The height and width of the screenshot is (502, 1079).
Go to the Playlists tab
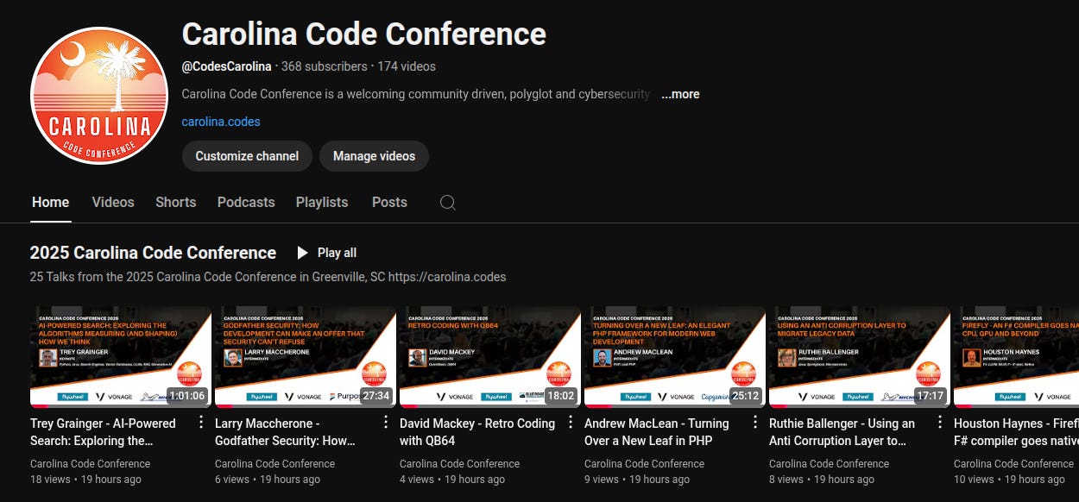pos(322,202)
